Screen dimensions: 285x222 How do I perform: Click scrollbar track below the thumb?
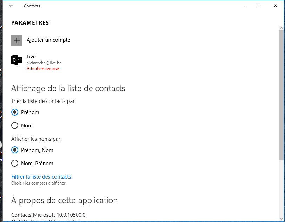[x=281, y=189]
